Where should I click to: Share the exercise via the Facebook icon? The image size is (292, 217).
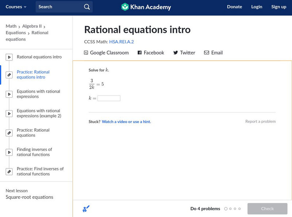point(139,53)
